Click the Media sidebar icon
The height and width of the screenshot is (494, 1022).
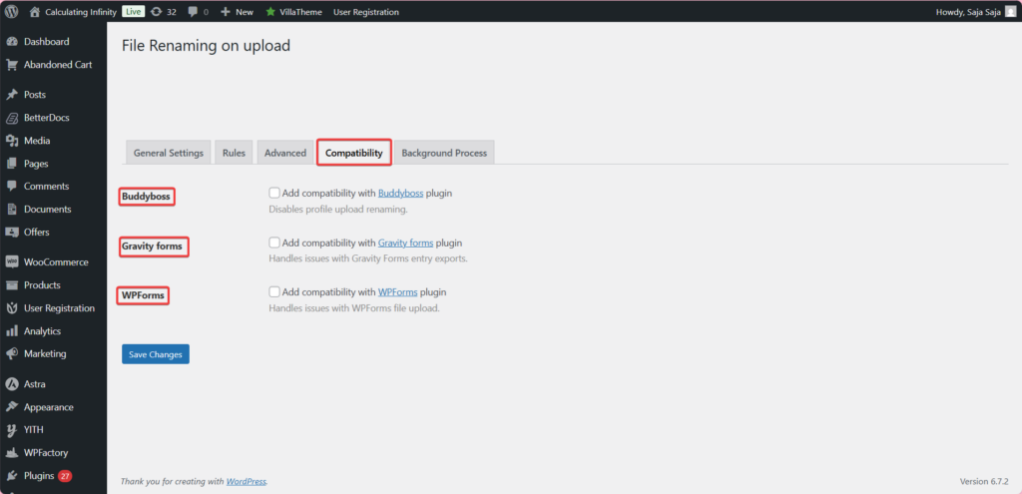point(12,141)
